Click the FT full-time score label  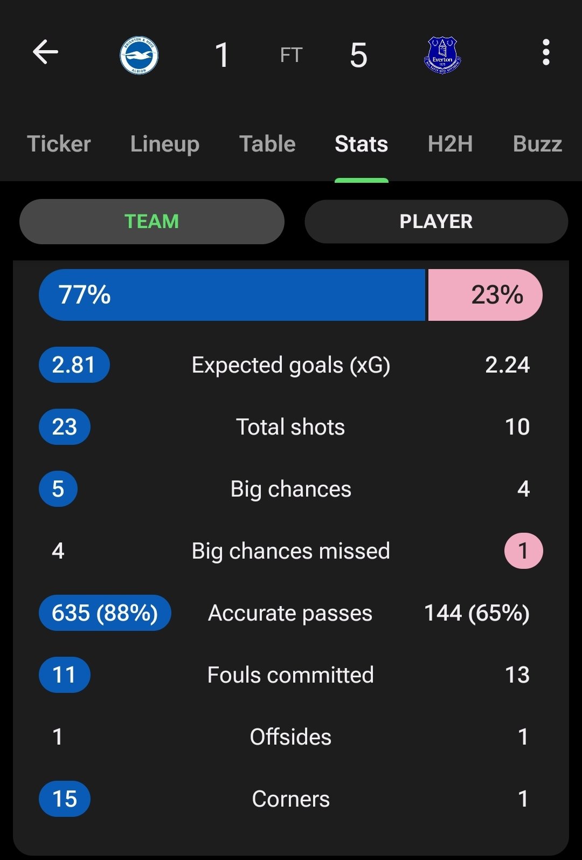coord(291,55)
